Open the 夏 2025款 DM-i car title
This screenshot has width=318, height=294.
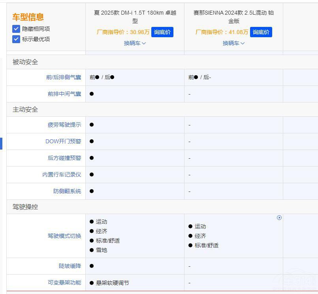click(x=135, y=17)
